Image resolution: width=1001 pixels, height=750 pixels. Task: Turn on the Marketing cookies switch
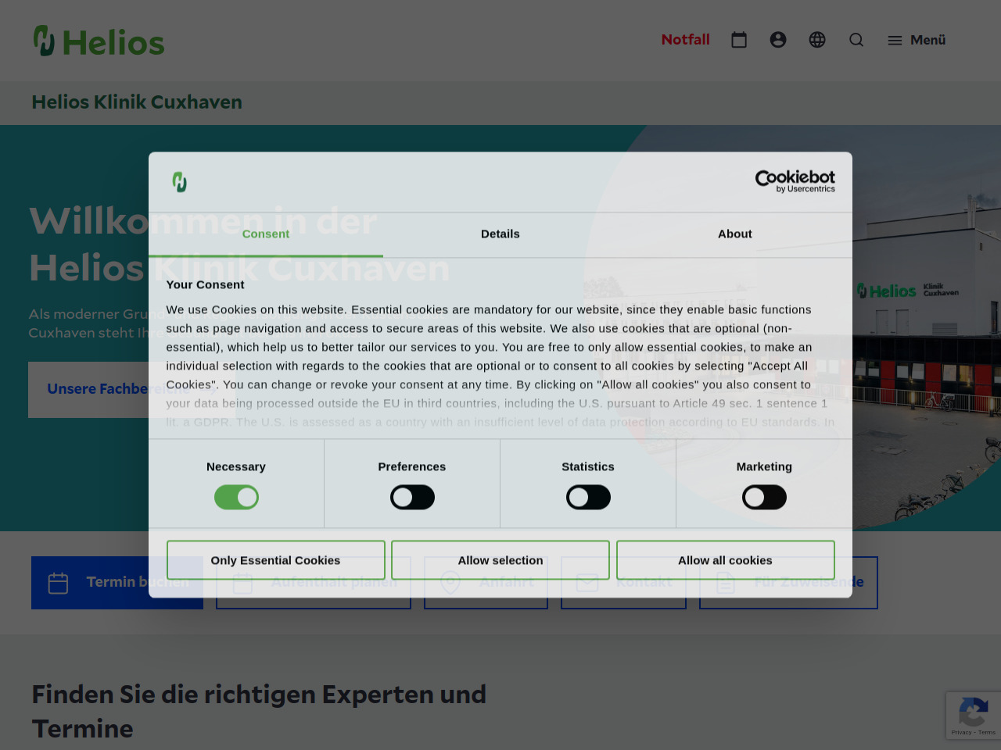[764, 498]
